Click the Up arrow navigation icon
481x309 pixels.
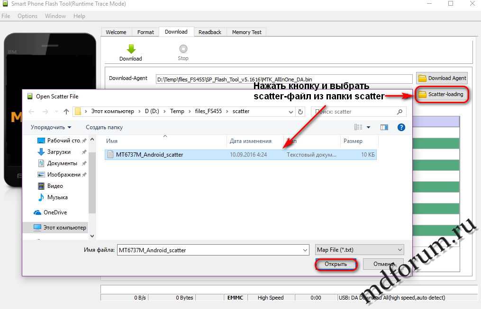pos(66,112)
